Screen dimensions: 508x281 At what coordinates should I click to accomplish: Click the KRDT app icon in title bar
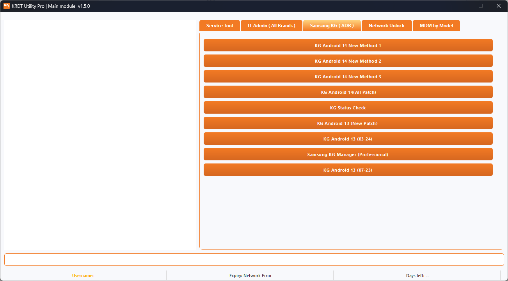tap(5, 6)
